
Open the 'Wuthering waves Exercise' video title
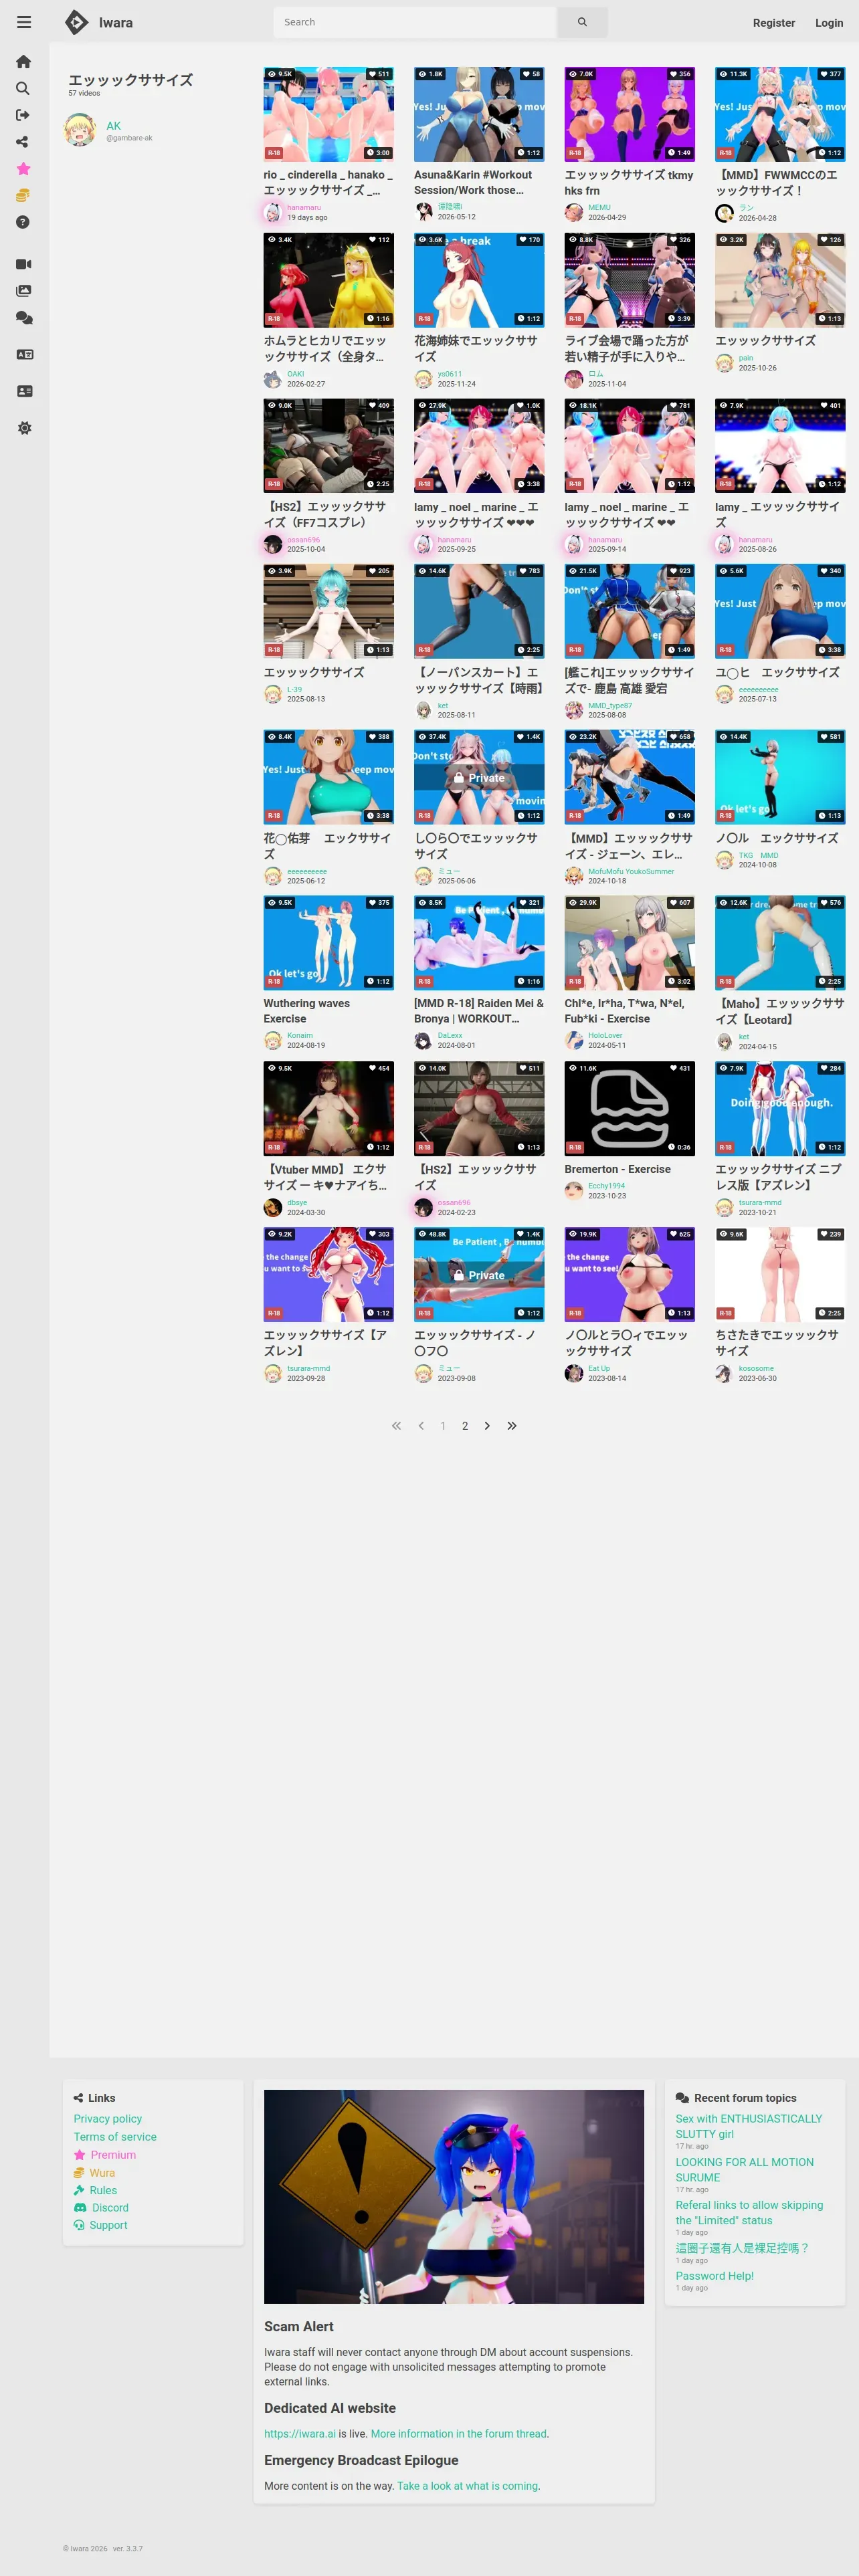click(x=307, y=1011)
